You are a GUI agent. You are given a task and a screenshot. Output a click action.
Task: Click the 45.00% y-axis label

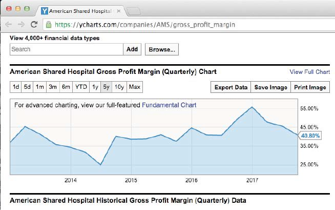tap(309, 127)
